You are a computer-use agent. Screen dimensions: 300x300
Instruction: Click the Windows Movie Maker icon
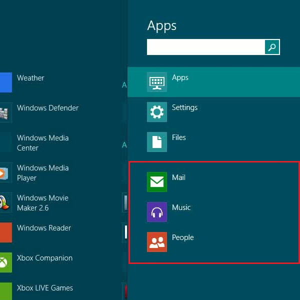click(x=5, y=202)
